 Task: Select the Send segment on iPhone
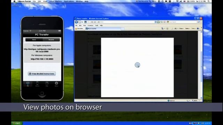34,40
